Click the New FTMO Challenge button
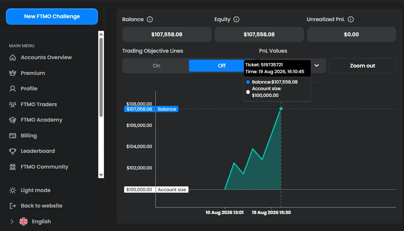The height and width of the screenshot is (231, 404). coord(52,16)
